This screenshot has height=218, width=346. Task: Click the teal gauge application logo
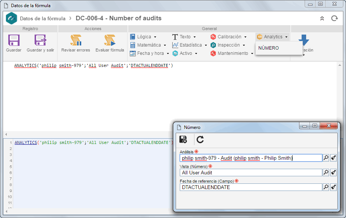coord(11,18)
